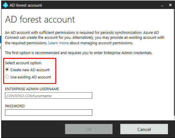Click the empty title bar area before minimize
175x138 pixels.
point(102,5)
